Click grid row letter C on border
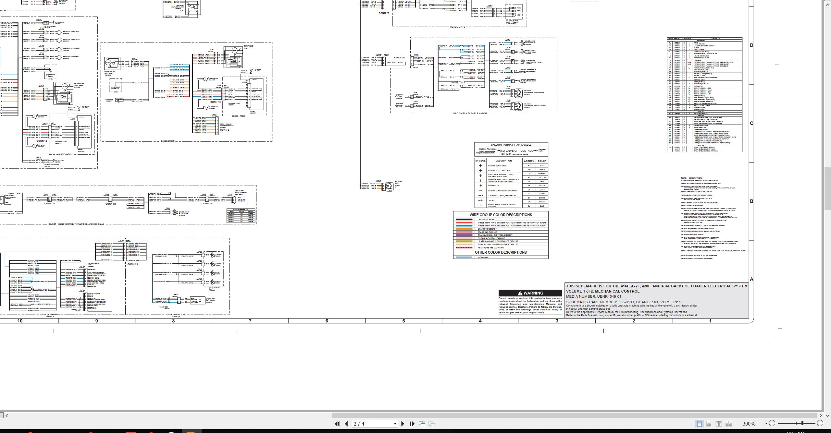 [751, 123]
